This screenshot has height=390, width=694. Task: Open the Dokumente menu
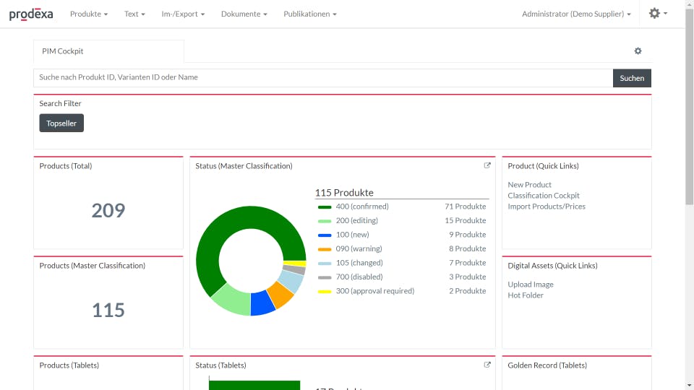pyautogui.click(x=244, y=14)
